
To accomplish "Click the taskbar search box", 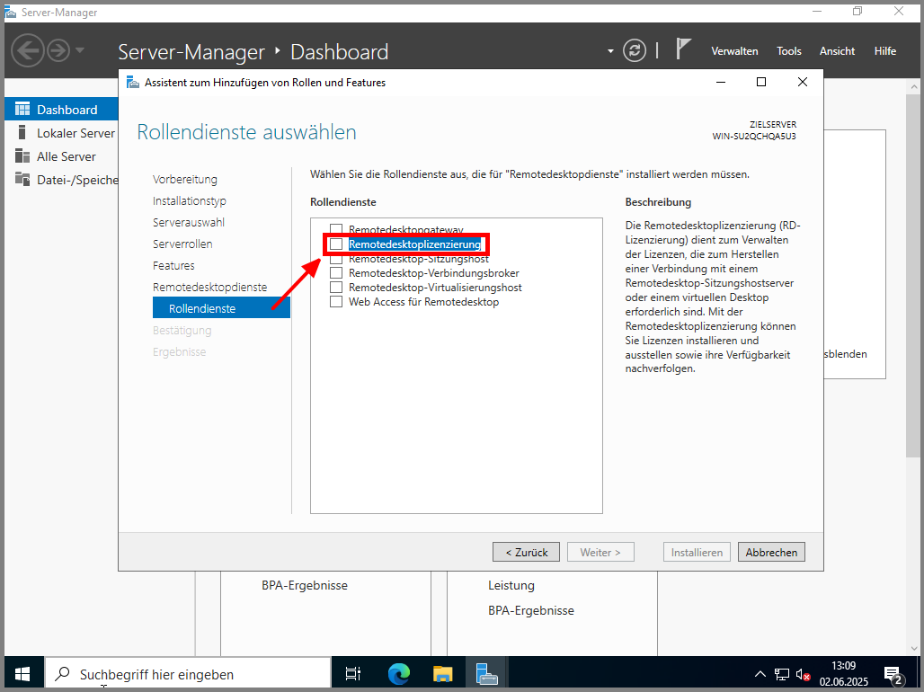I will [x=189, y=673].
